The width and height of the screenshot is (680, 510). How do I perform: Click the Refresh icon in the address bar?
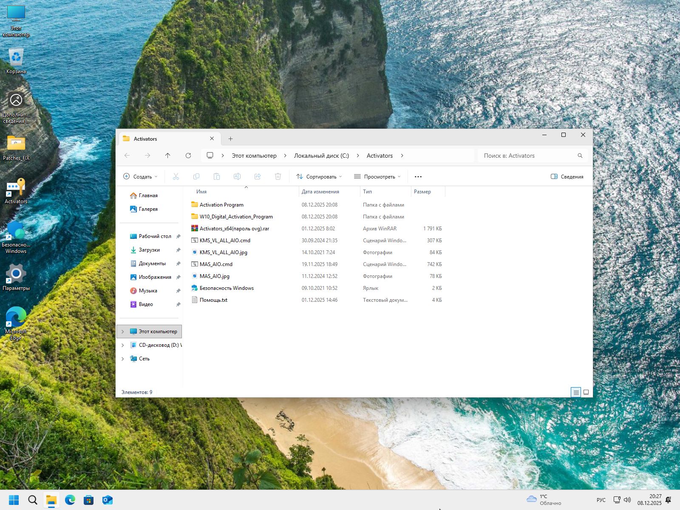click(188, 156)
